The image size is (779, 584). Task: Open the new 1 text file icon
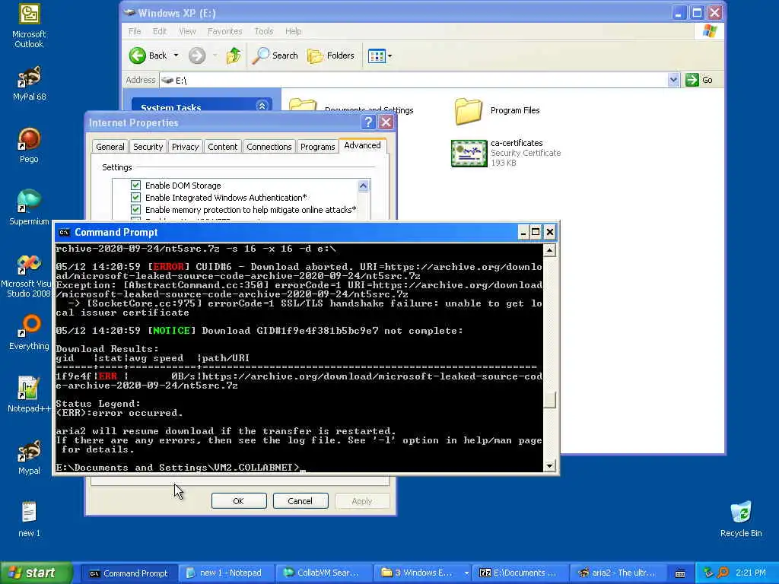[x=29, y=519]
